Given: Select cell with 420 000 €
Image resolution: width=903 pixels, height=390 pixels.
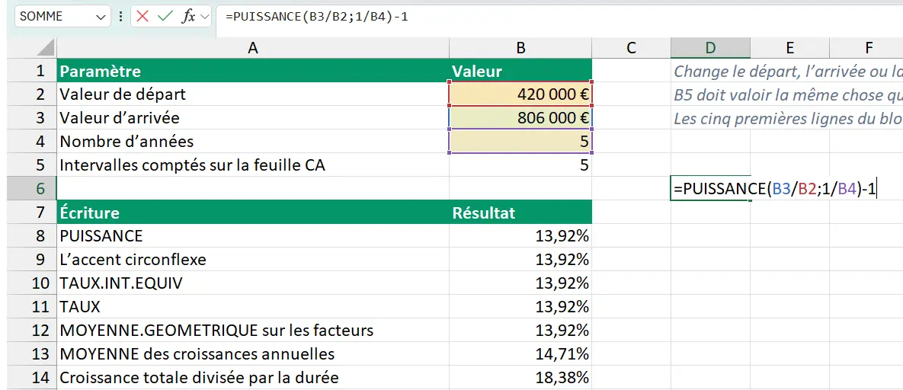Looking at the screenshot, I should coord(520,94).
